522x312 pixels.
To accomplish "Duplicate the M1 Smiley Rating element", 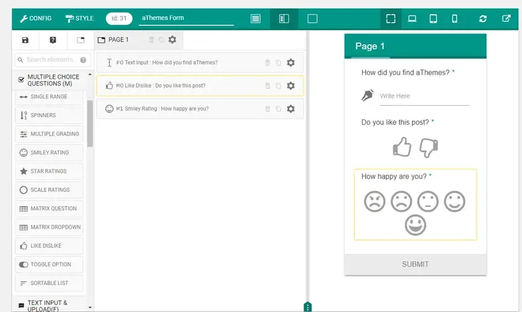I will pyautogui.click(x=279, y=109).
